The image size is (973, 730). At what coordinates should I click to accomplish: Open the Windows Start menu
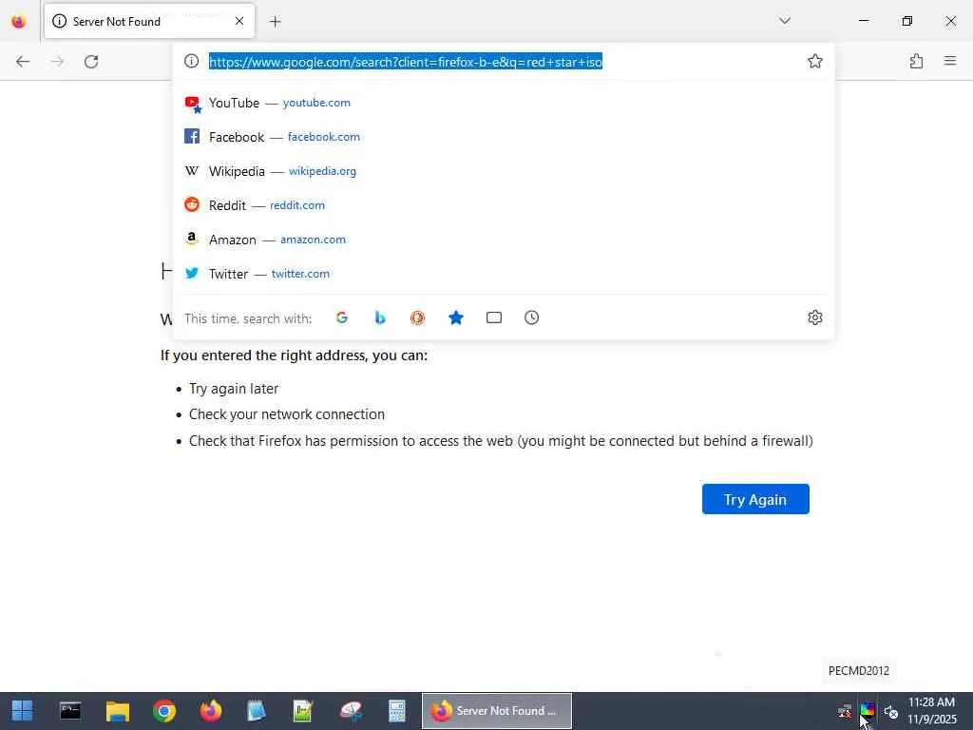23,711
